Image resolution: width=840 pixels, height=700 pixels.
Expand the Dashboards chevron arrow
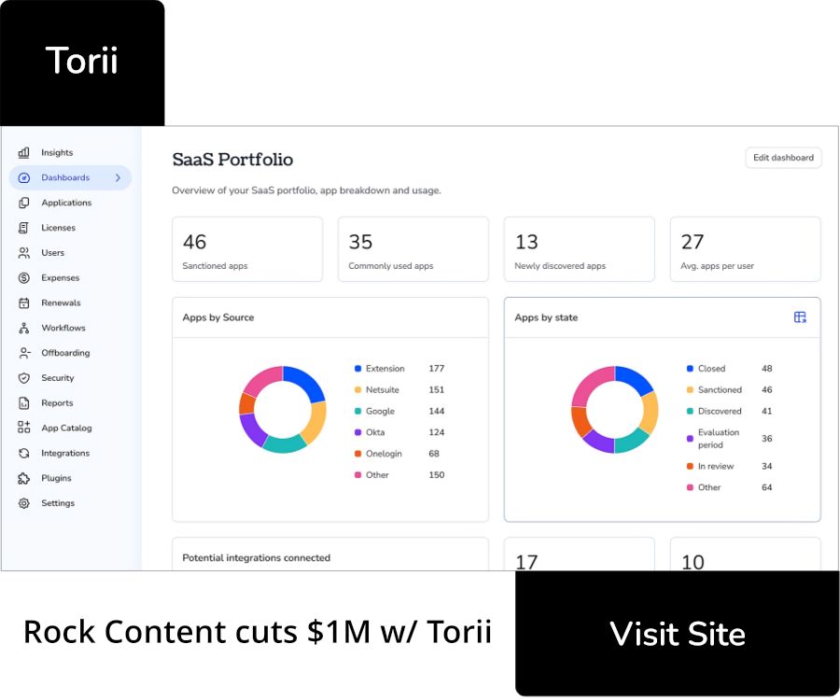pos(118,178)
